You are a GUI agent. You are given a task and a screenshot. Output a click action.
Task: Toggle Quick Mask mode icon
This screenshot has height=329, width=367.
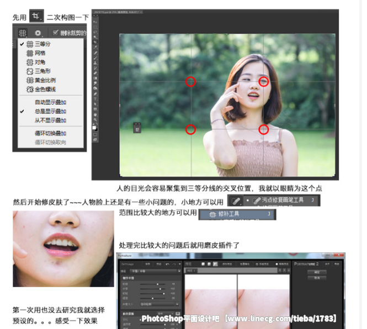coord(95,134)
